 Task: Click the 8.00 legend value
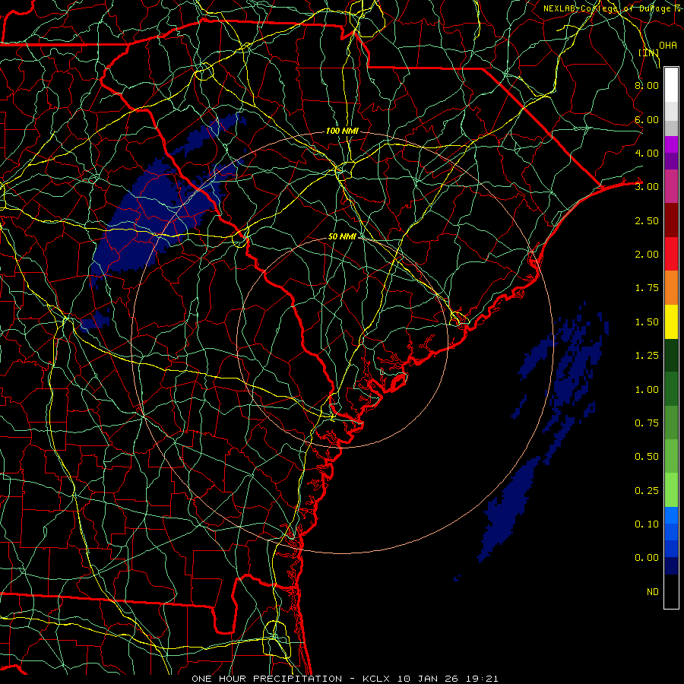pyautogui.click(x=647, y=85)
